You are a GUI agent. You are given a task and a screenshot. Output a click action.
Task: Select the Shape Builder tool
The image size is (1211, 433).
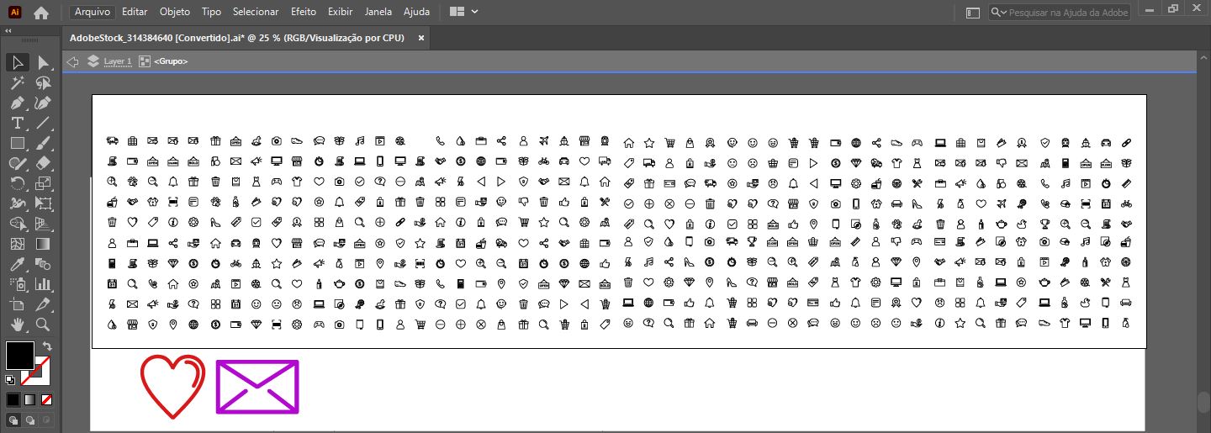coord(17,224)
